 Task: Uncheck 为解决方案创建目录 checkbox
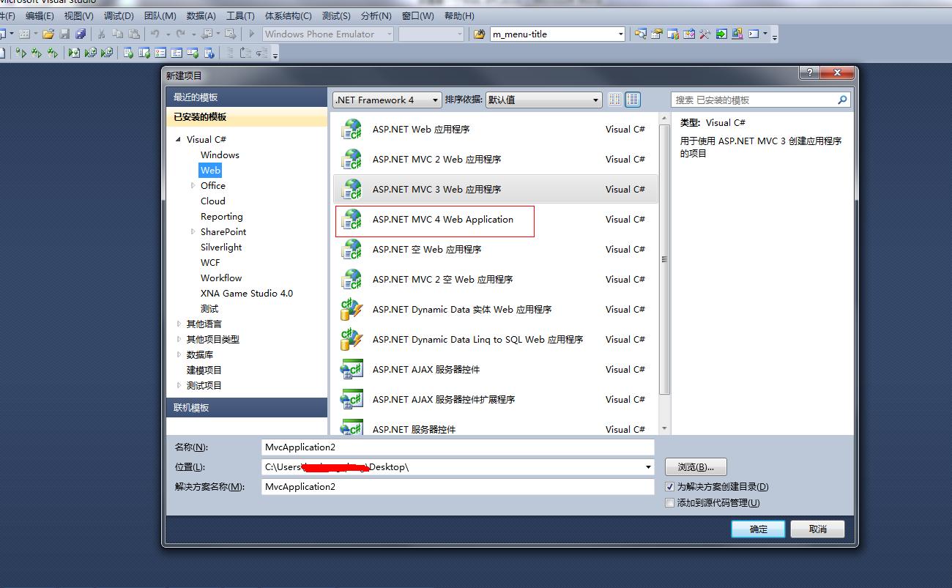(x=669, y=487)
